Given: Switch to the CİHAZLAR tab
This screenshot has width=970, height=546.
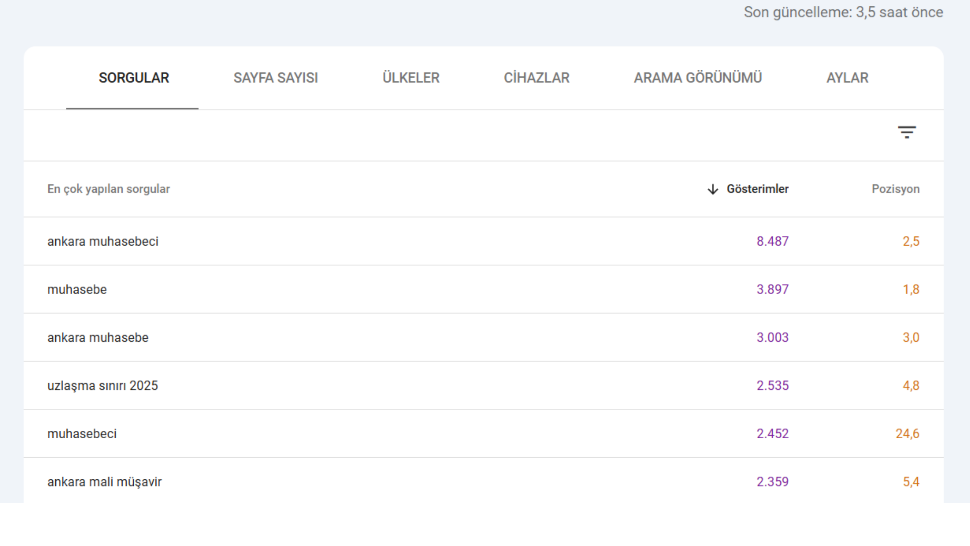Looking at the screenshot, I should click(x=537, y=78).
